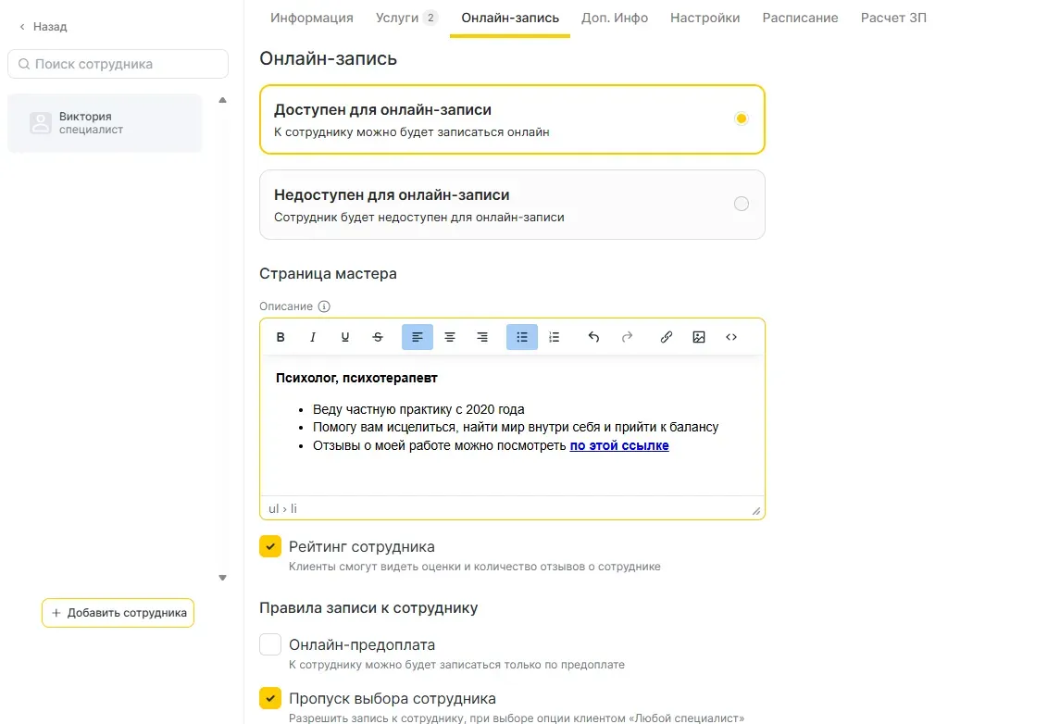Go back using the 'Назад' link

pos(44,27)
